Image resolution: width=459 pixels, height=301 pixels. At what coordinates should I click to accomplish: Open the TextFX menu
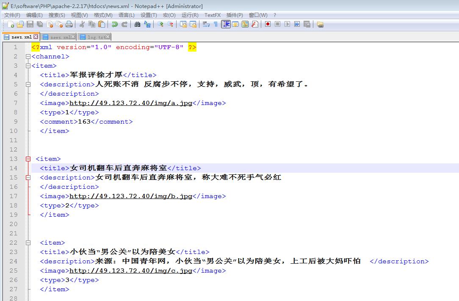pos(213,15)
